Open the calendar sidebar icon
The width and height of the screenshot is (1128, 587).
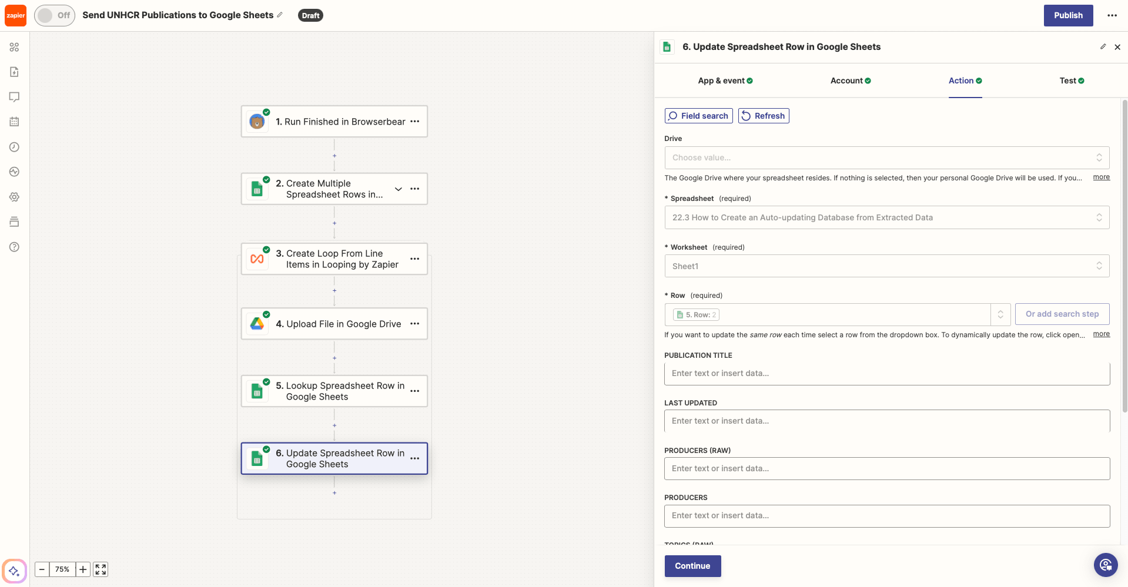(x=15, y=122)
